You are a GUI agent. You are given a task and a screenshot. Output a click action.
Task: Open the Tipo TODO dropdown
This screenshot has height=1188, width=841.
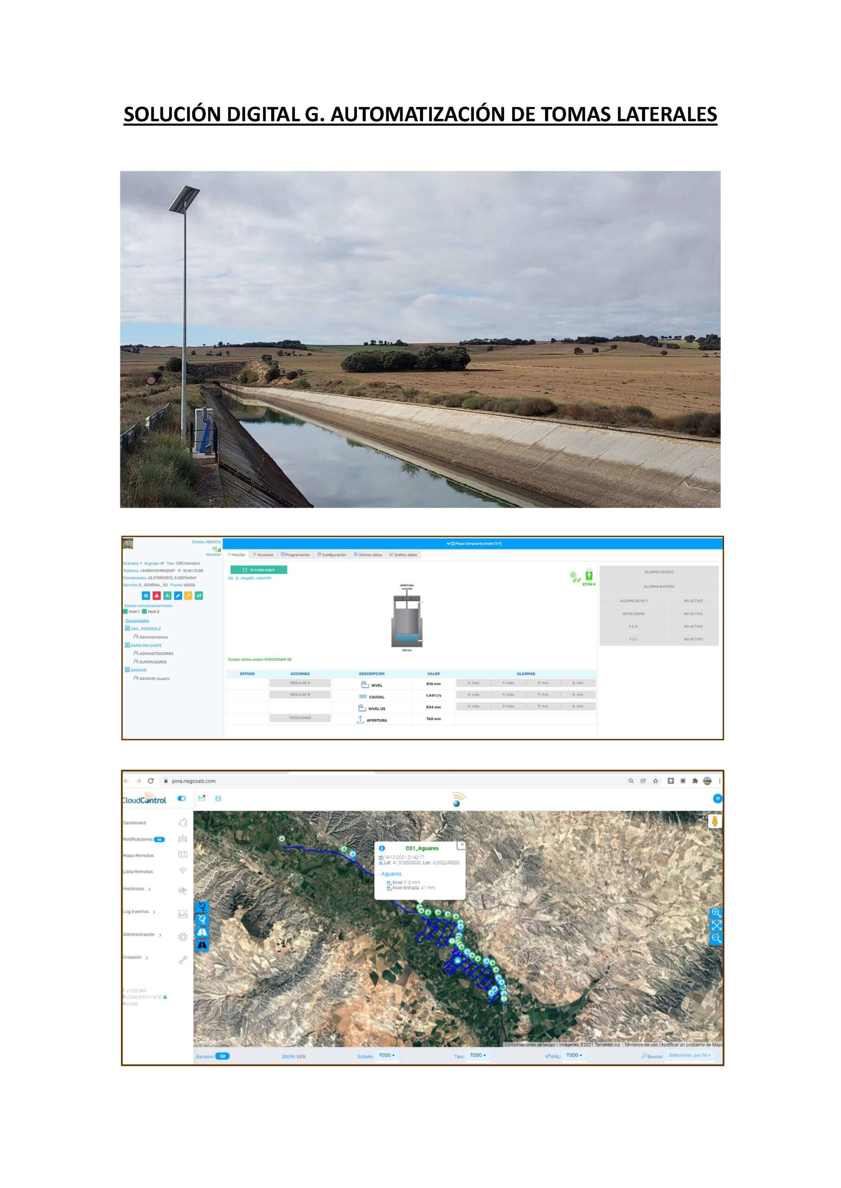[477, 1055]
